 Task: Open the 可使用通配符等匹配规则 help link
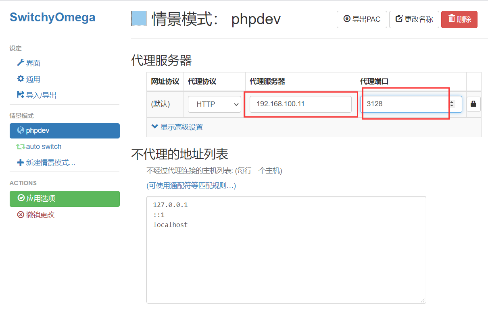(x=191, y=186)
